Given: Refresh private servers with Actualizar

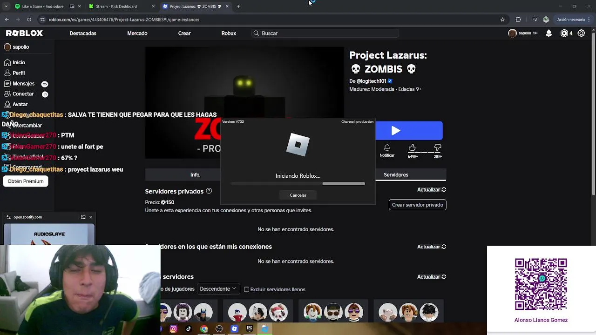Looking at the screenshot, I should [432, 189].
